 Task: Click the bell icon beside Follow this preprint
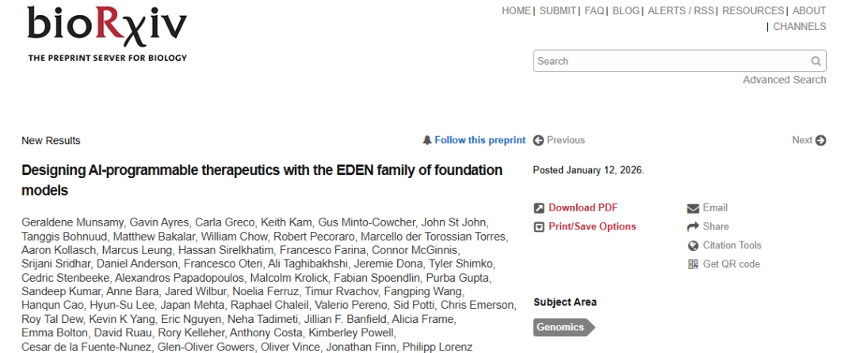427,140
